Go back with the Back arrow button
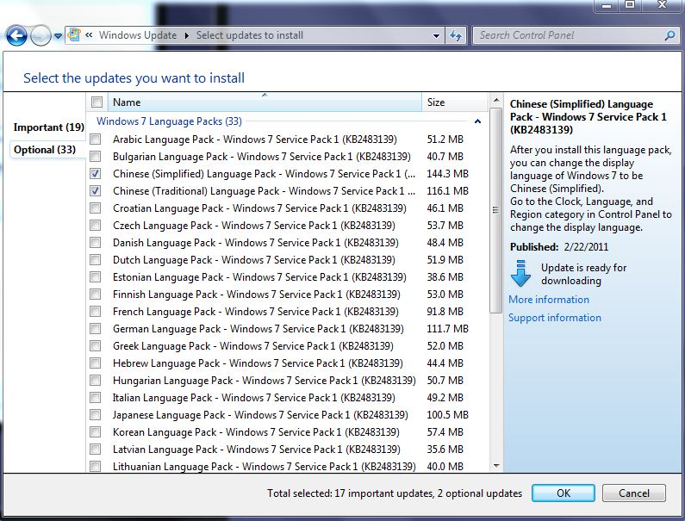The height and width of the screenshot is (521, 685). (16, 35)
